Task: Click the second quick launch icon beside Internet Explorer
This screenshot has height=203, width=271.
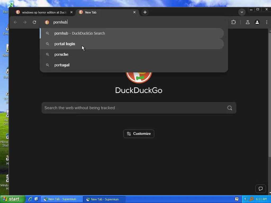Action: tap(36, 199)
